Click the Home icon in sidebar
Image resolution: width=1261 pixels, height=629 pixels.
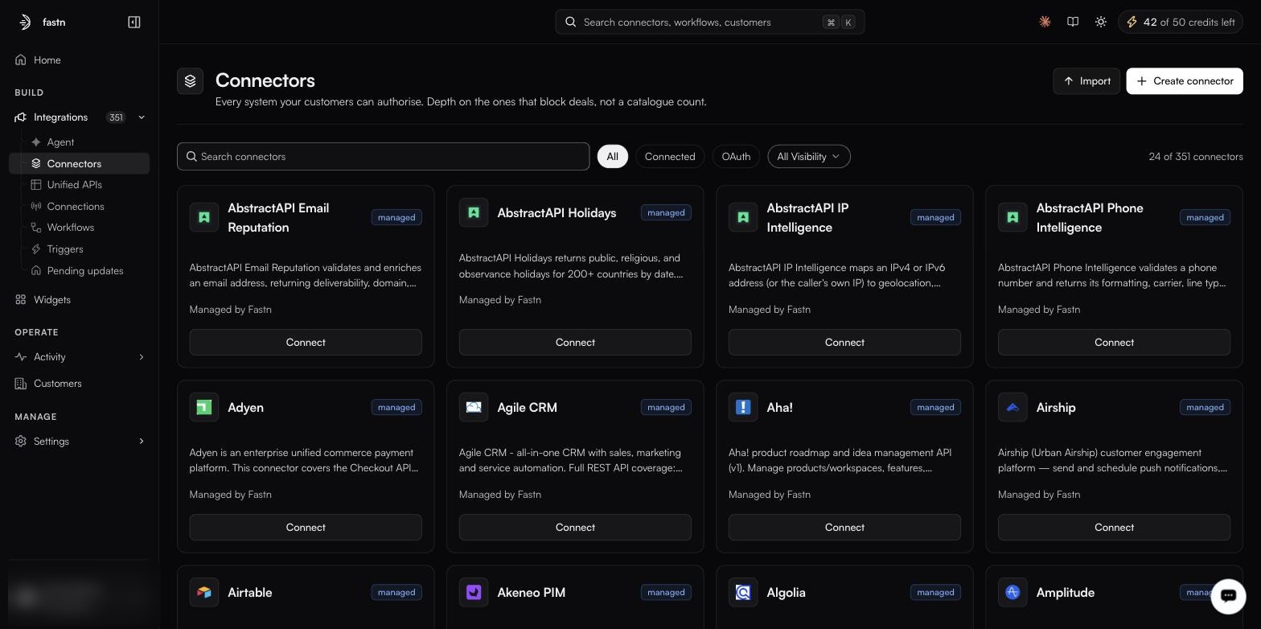21,60
